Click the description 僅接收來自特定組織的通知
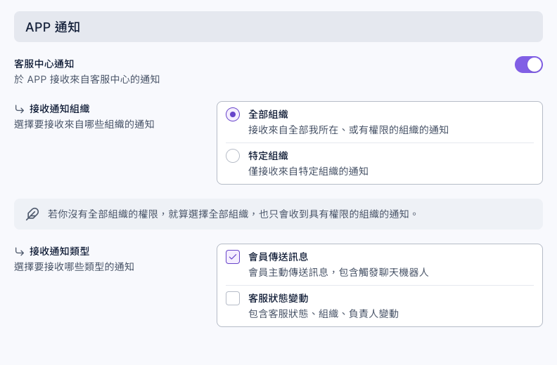The height and width of the screenshot is (365, 557). coord(308,171)
